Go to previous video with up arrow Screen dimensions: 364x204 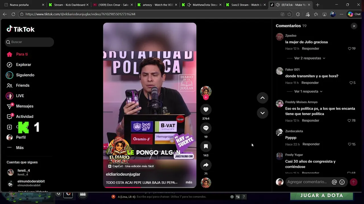[262, 98]
